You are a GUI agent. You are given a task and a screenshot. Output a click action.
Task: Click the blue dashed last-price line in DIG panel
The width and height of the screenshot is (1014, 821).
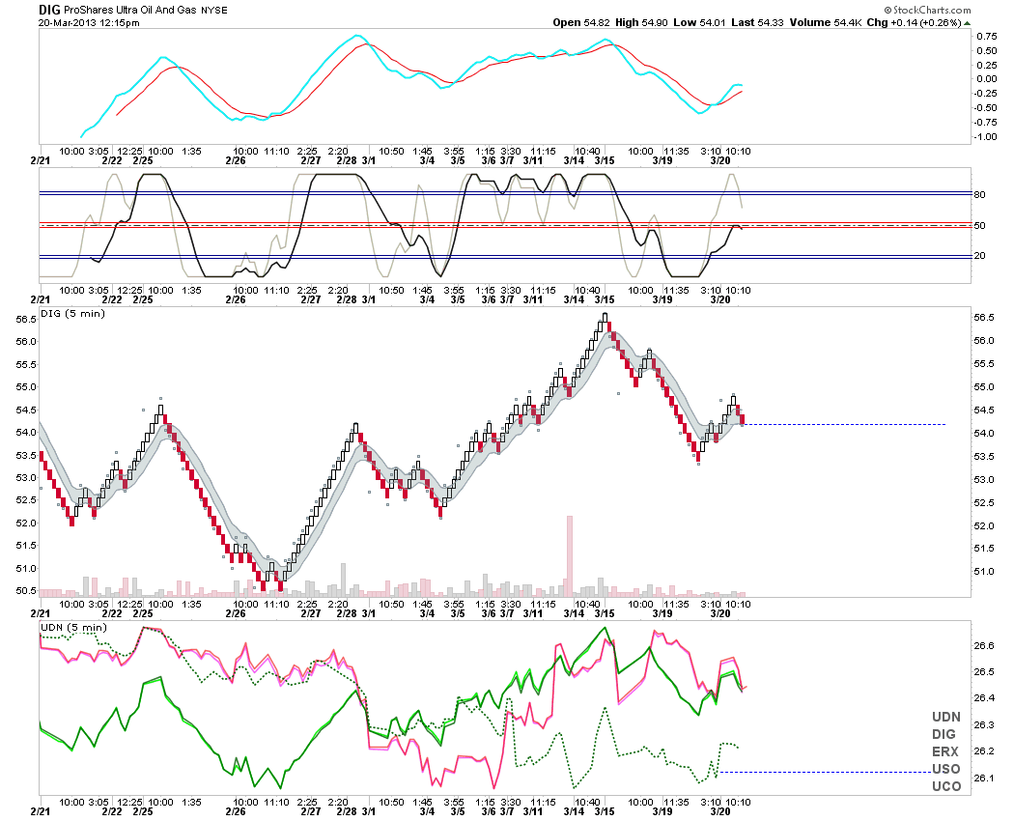click(845, 424)
